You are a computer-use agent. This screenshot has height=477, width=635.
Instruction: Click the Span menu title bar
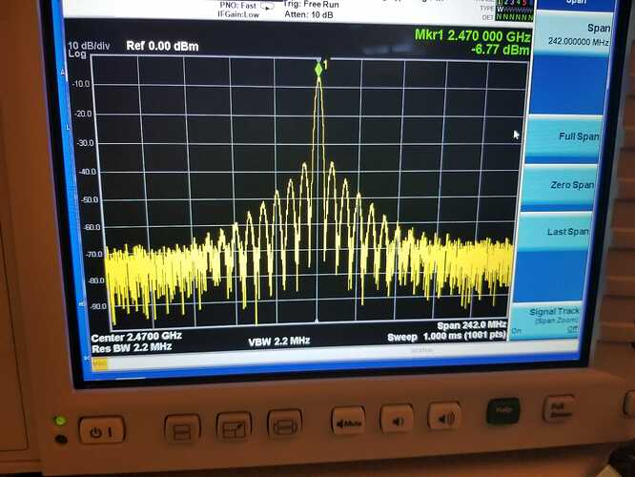pos(576,4)
